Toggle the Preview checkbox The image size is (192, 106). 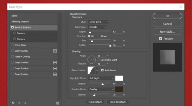tap(160, 38)
